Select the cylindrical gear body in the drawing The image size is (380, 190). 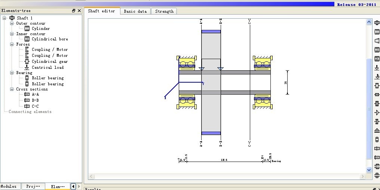(211, 82)
